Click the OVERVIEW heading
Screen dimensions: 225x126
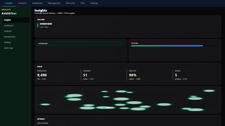(46, 24)
